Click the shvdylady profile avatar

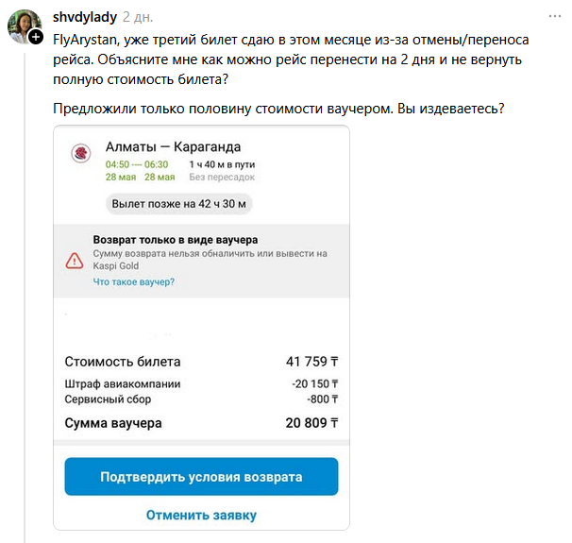(24, 26)
